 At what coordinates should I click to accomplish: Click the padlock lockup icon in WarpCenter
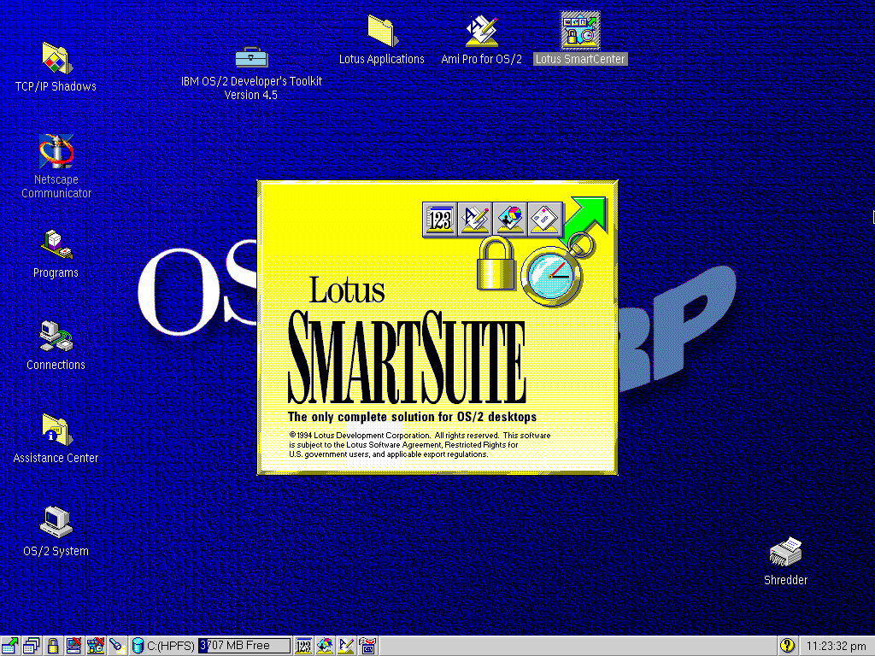pyautogui.click(x=53, y=646)
